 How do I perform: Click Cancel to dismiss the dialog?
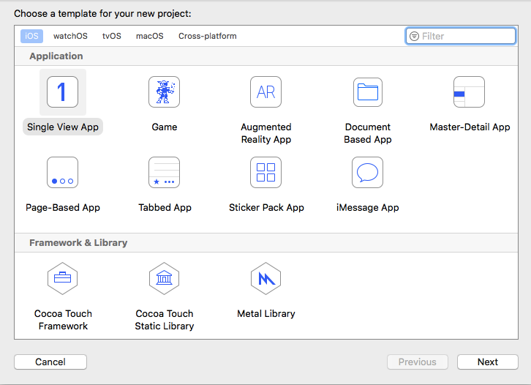coord(50,362)
